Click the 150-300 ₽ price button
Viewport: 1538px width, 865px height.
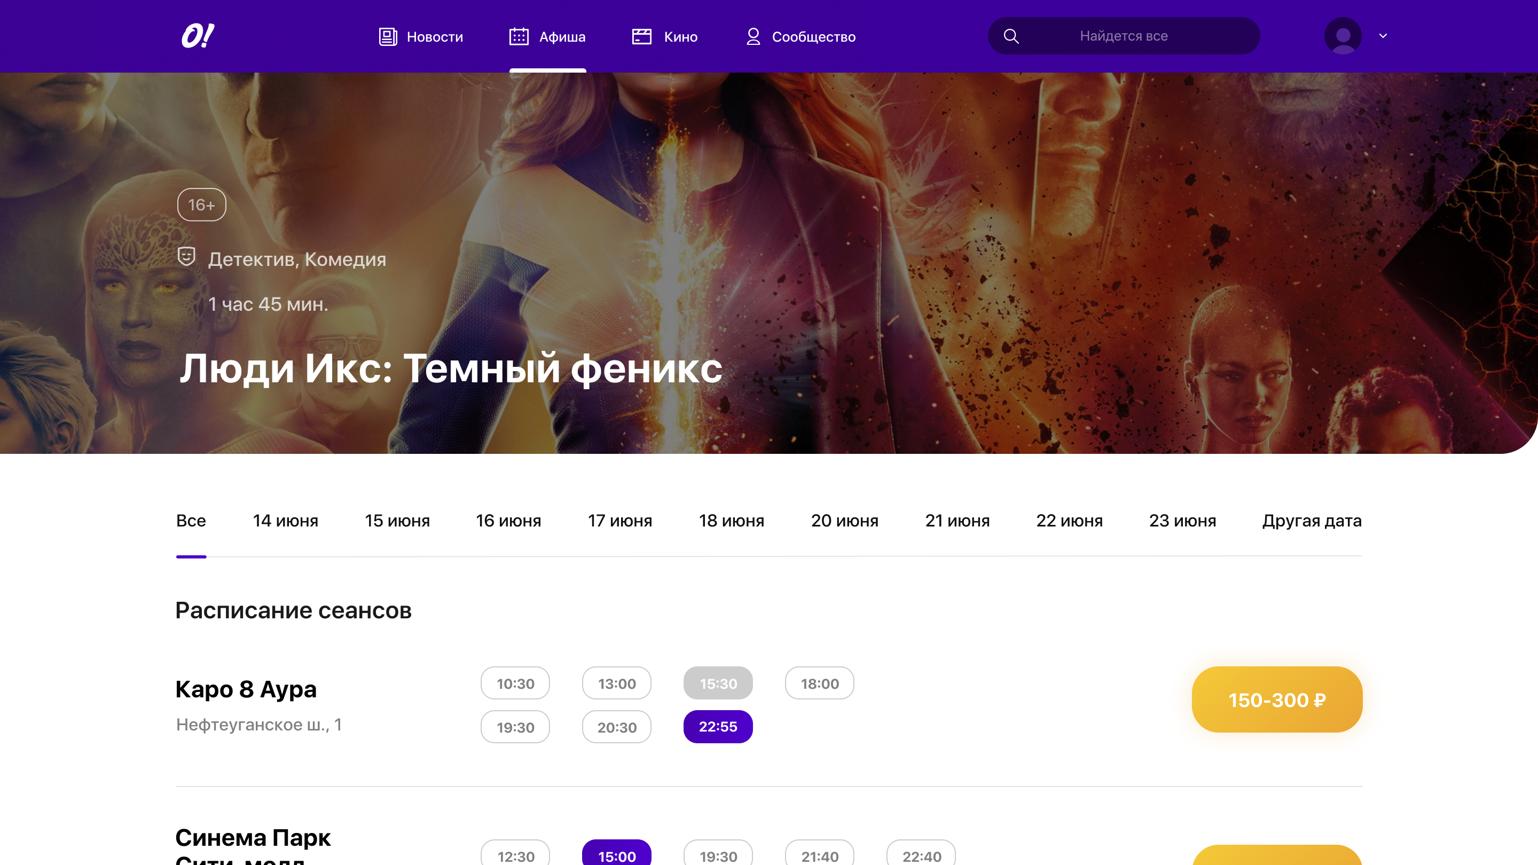click(1276, 699)
